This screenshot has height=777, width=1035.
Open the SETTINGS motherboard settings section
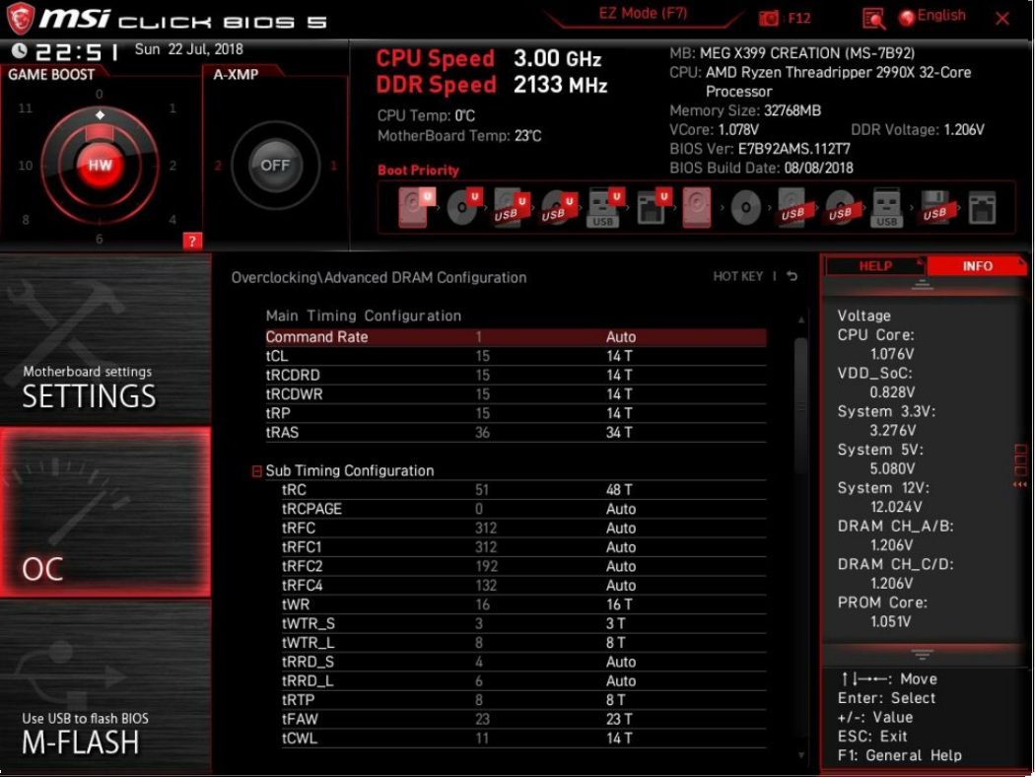105,340
